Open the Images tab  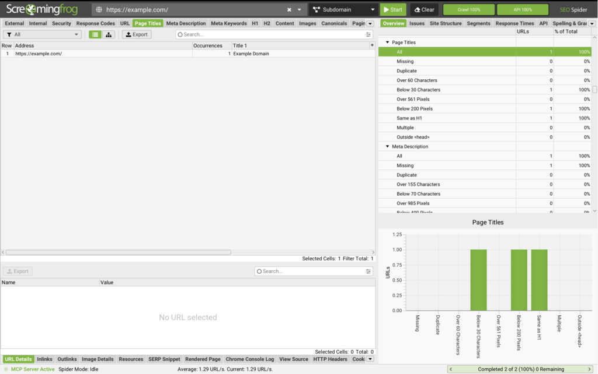(307, 23)
